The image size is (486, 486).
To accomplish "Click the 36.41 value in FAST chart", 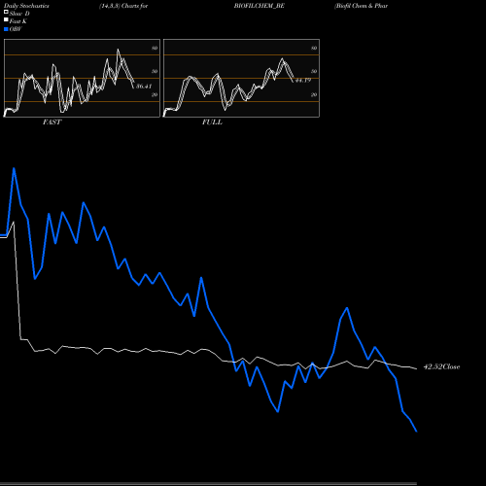I will click(x=144, y=87).
